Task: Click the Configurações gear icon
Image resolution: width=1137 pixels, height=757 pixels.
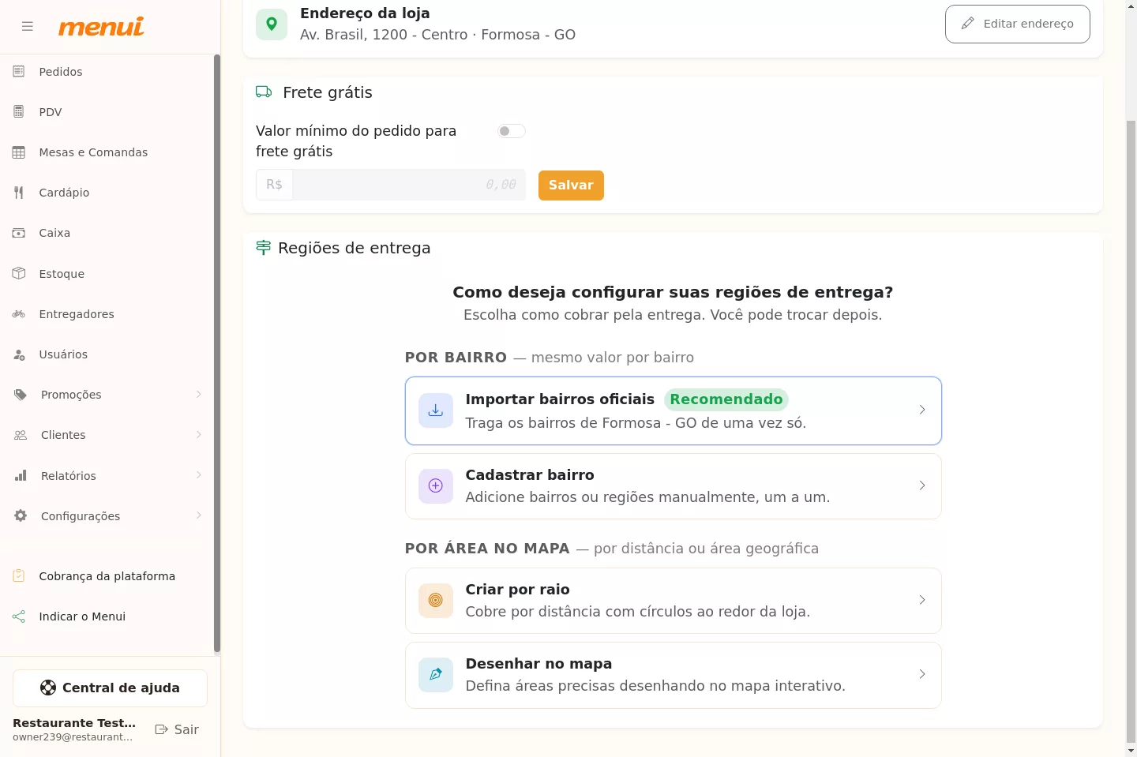Action: click(21, 515)
